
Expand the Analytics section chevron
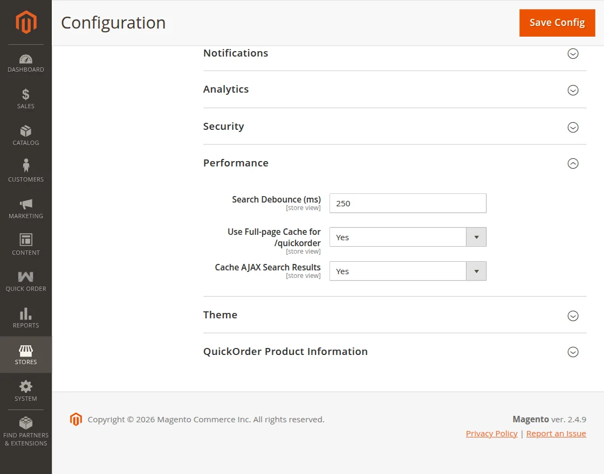tap(573, 90)
